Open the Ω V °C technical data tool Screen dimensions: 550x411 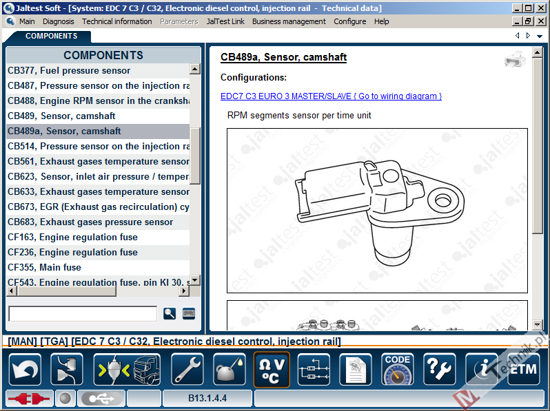(272, 370)
